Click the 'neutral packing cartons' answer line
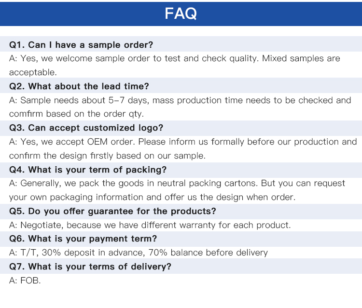The height and width of the screenshot is (308, 362). click(x=177, y=183)
